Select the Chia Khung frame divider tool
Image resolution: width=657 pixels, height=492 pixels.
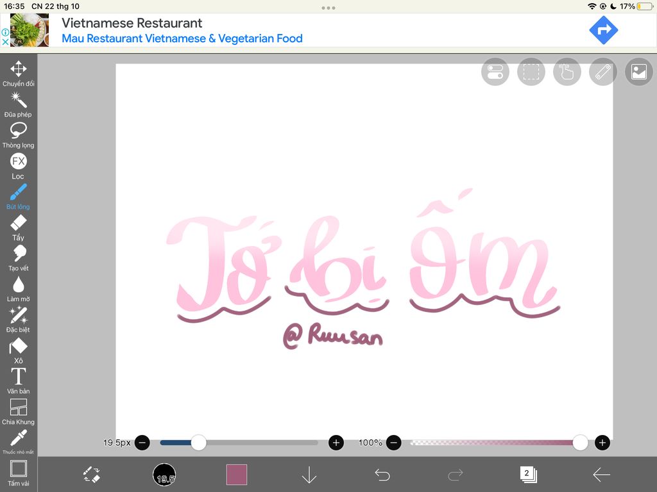tap(19, 412)
